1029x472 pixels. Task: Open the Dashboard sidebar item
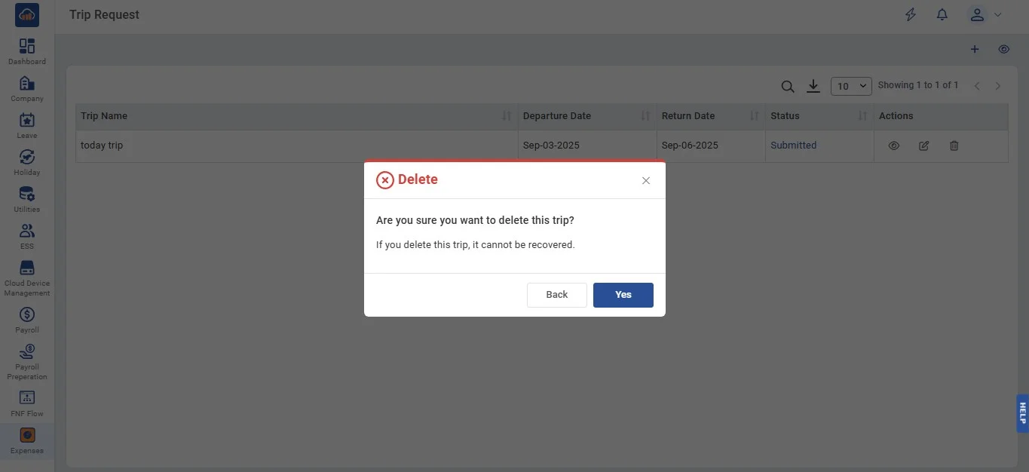(27, 51)
